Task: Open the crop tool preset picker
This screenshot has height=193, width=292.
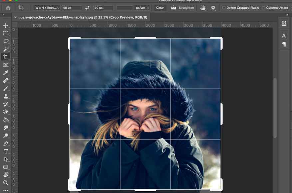Action: tap(23, 8)
